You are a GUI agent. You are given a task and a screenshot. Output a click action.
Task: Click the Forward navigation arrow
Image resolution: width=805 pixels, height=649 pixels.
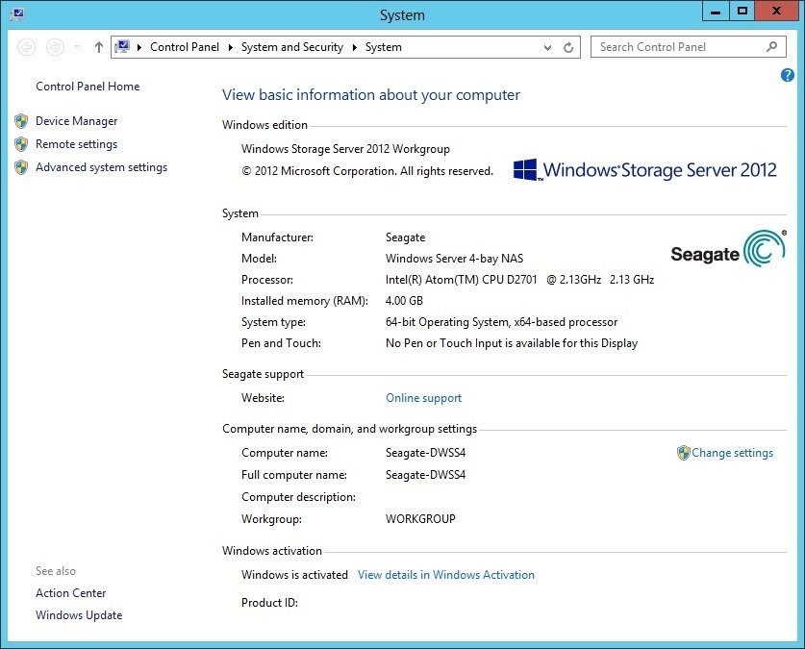(x=56, y=47)
